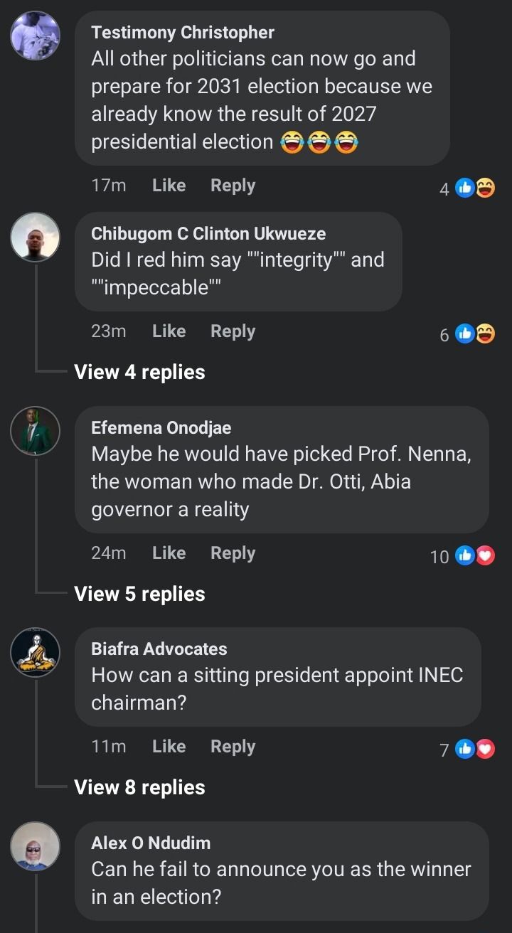Open the Biafra Advocates name link
Image resolution: width=512 pixels, height=933 pixels.
(x=159, y=649)
